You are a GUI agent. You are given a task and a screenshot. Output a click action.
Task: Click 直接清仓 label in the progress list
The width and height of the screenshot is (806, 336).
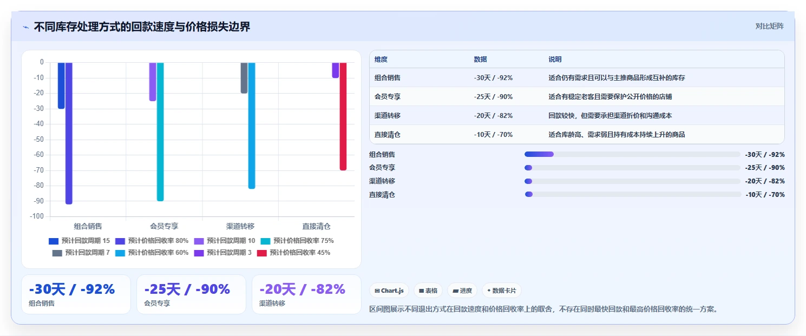(382, 194)
